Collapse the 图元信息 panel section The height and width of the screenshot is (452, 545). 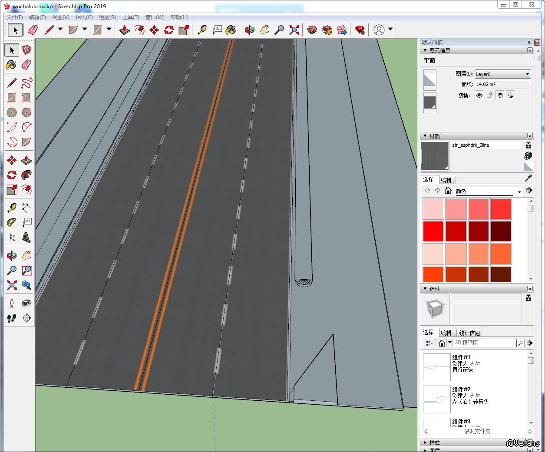coord(425,50)
